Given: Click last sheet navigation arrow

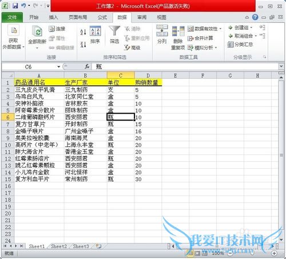Looking at the screenshot, I should coord(22,246).
